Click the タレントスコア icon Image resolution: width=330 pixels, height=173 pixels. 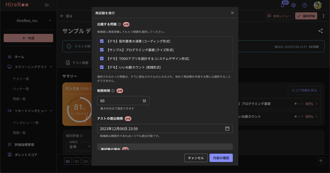[10, 155]
